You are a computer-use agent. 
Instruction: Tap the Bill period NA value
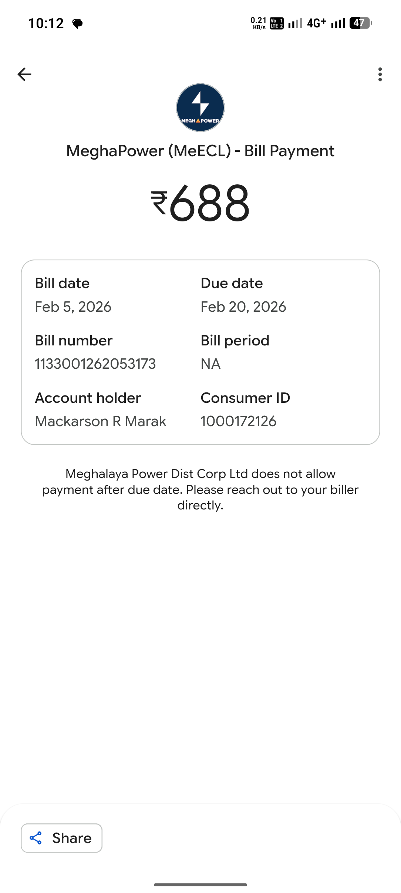tap(210, 364)
